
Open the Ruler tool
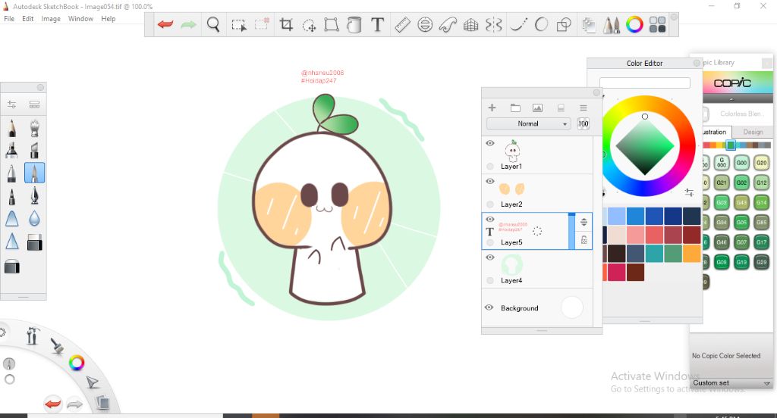coord(402,25)
